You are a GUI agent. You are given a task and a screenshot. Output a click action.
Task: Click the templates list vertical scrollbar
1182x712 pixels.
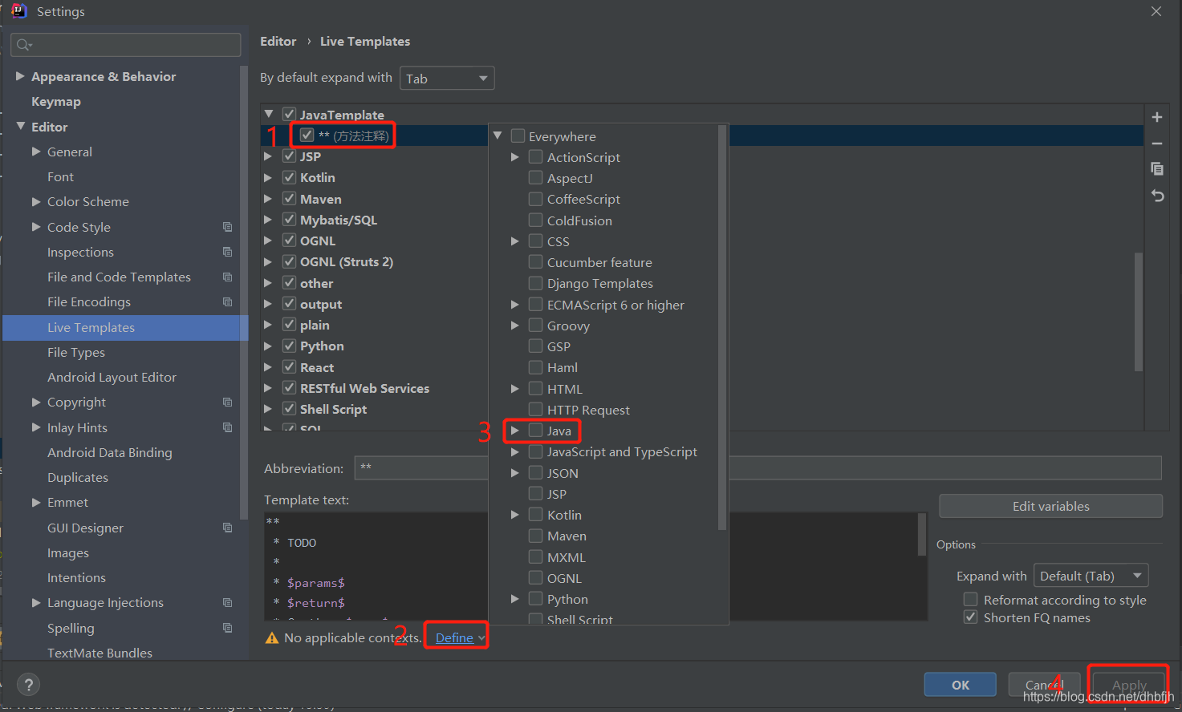(1138, 312)
